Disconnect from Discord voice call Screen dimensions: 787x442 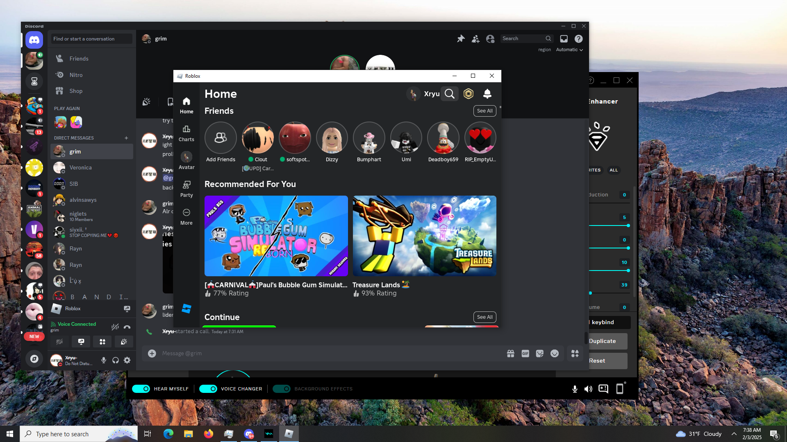point(127,327)
